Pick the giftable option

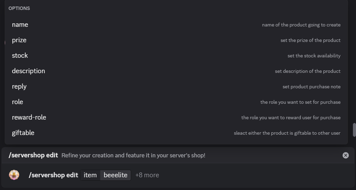tap(23, 133)
